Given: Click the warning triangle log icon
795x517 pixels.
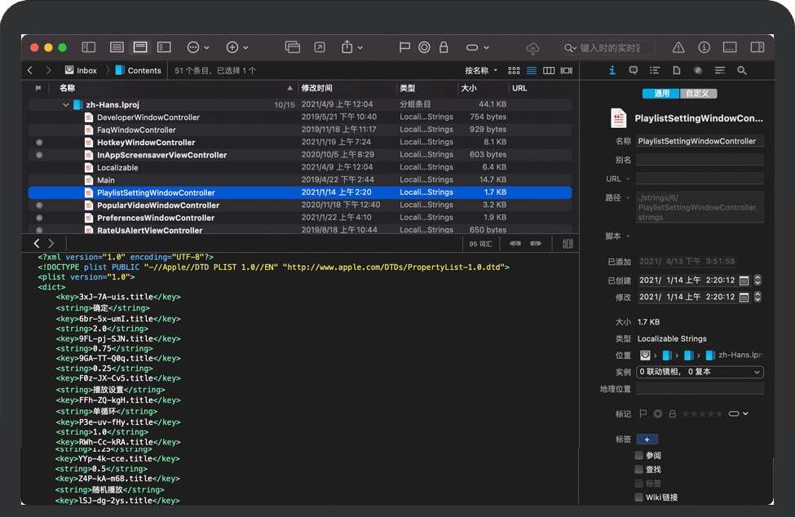Looking at the screenshot, I should click(x=678, y=48).
